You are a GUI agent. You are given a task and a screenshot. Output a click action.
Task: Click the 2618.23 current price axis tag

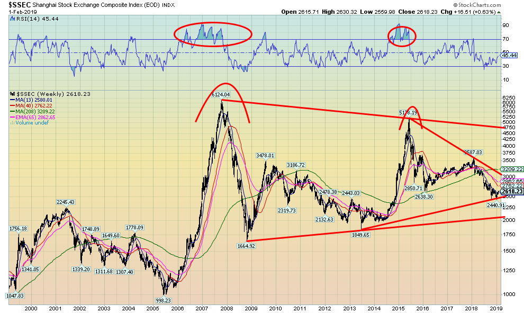[512, 192]
